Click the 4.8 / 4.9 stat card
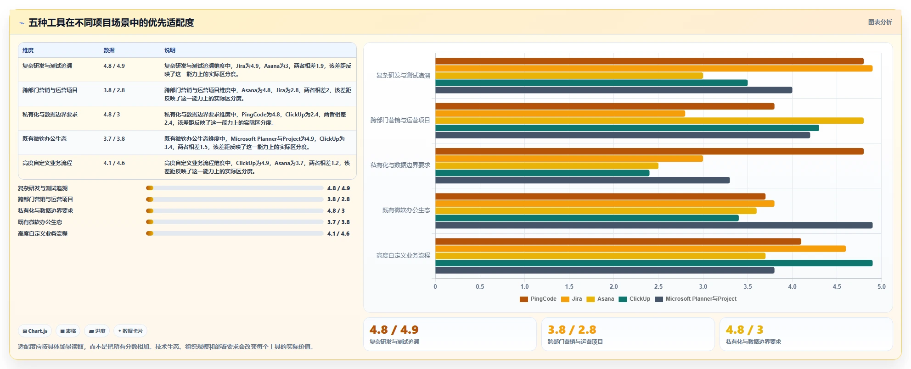The height and width of the screenshot is (369, 911). click(450, 335)
